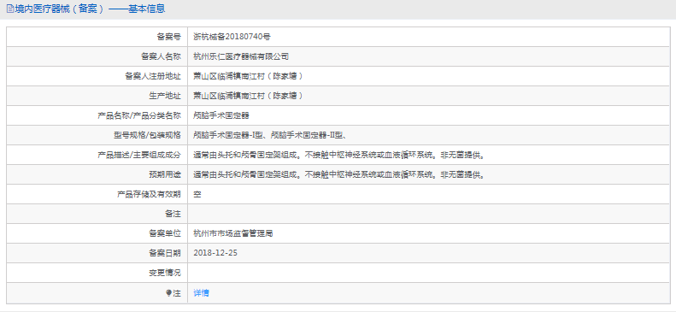Select the filing date 2018-12-25
Screen dimensions: 676x312
pyautogui.click(x=215, y=253)
